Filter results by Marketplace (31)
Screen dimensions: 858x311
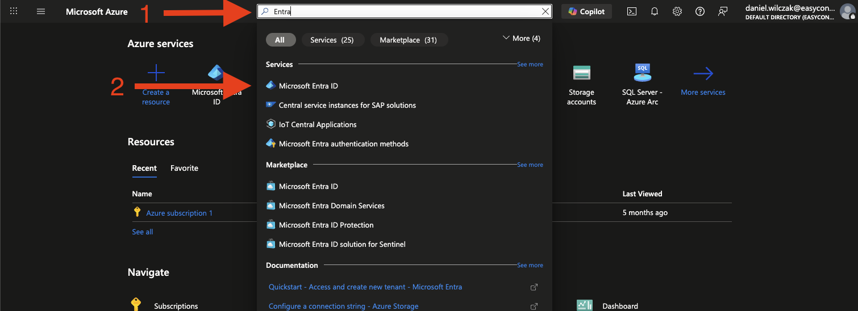click(x=408, y=40)
